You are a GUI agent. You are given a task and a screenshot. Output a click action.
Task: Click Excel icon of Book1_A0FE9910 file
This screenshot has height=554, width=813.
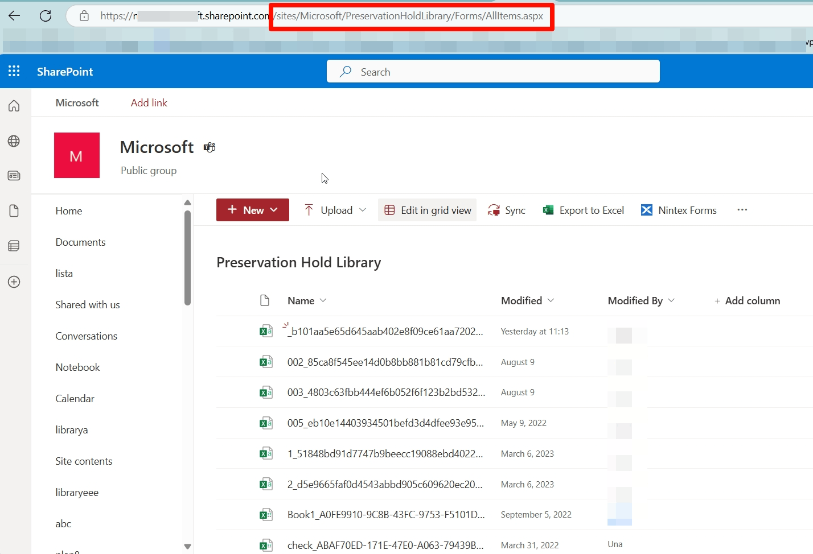coord(266,515)
